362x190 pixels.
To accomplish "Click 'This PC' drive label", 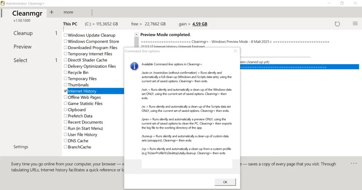I will 70,24.
